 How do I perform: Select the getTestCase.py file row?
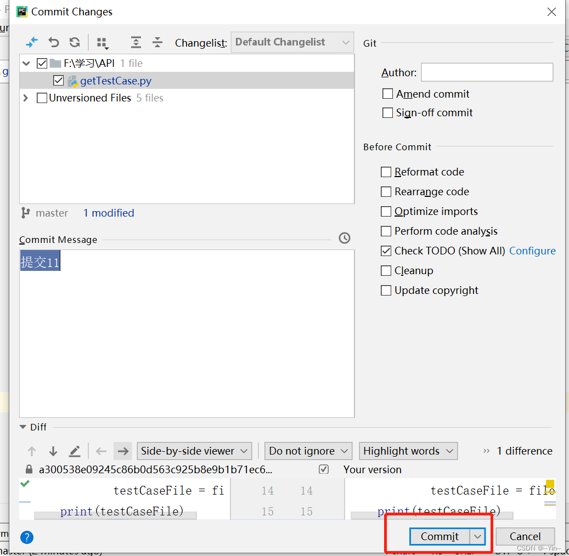point(187,81)
